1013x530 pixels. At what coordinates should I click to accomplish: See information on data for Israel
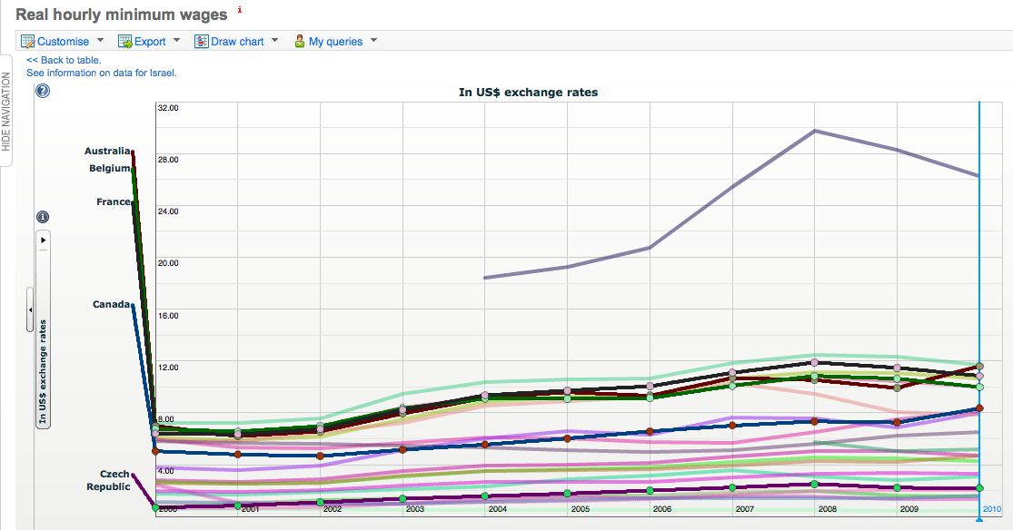coord(102,73)
